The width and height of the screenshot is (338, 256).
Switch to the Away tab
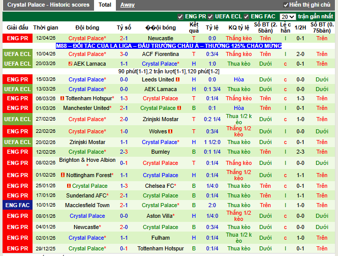[x=127, y=5]
